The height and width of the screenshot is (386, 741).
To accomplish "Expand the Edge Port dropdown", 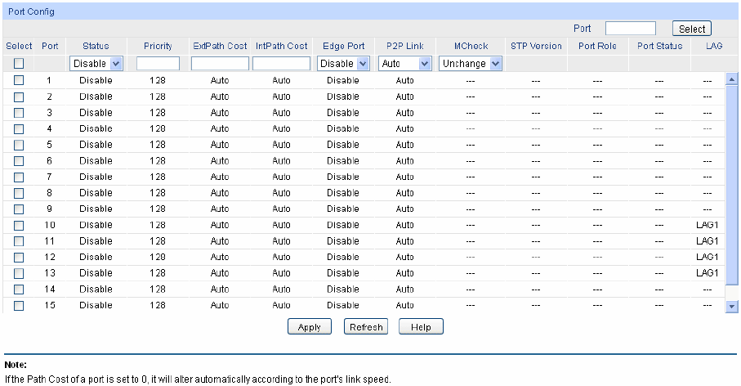I will click(x=343, y=63).
